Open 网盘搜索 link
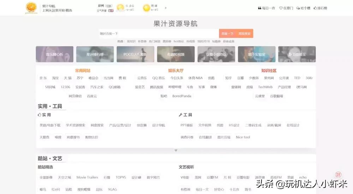This screenshot has height=194, width=353. pyautogui.click(x=97, y=125)
